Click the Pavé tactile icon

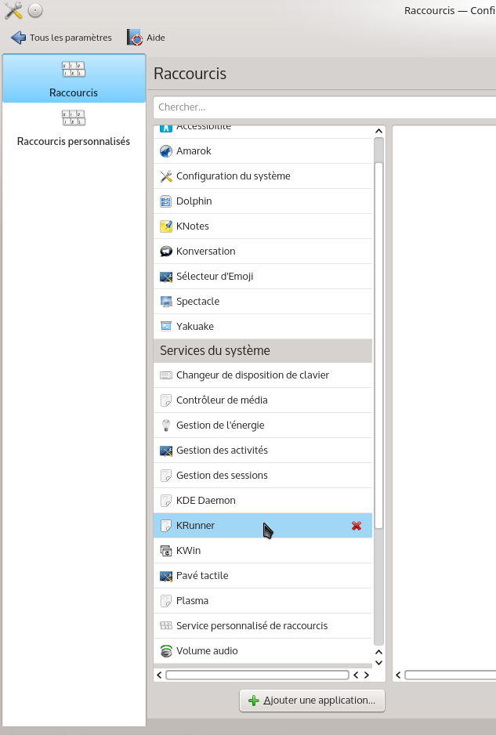point(166,576)
